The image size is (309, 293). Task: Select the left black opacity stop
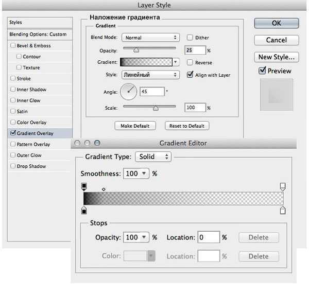84,186
